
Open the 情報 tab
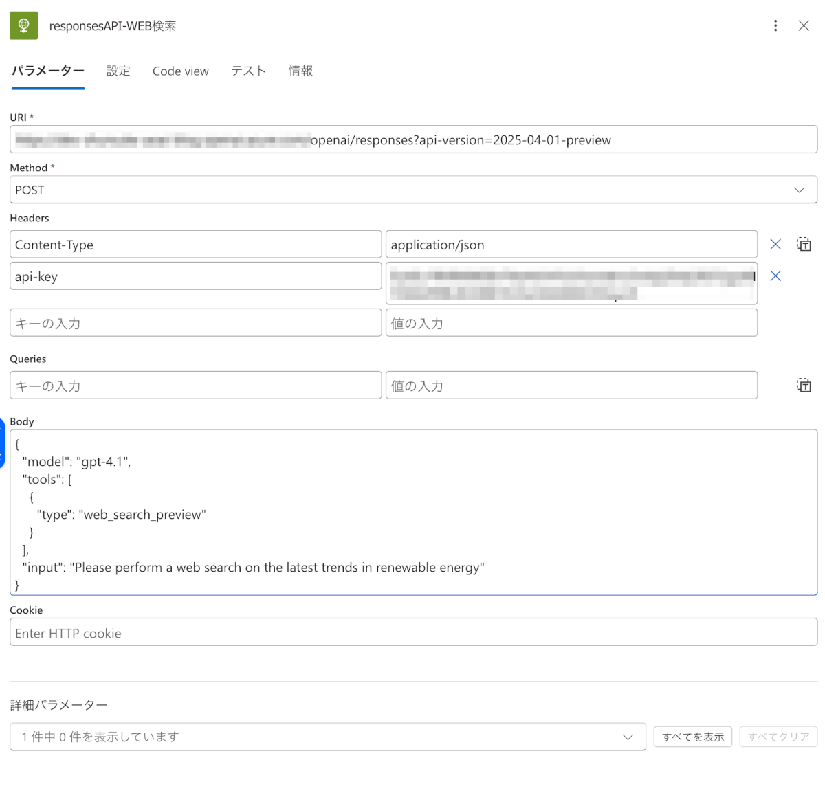(300, 71)
